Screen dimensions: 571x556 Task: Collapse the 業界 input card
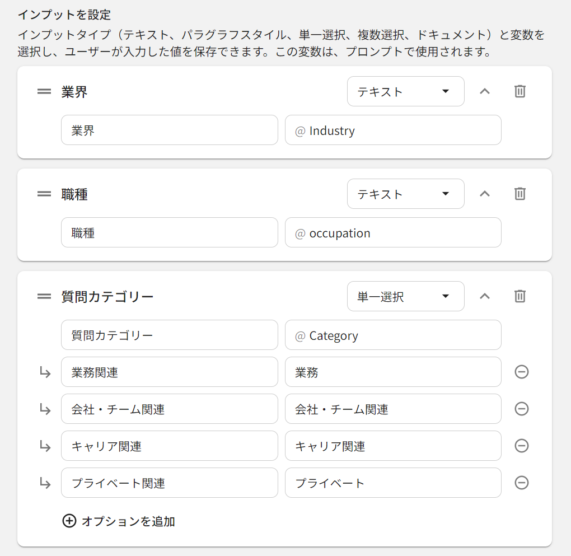tap(485, 91)
